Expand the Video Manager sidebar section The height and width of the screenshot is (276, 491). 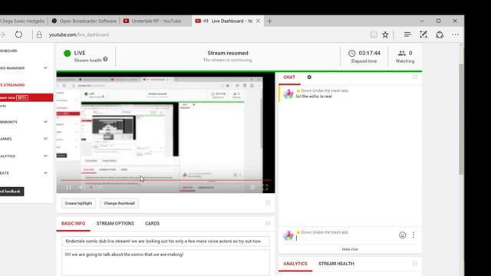[x=45, y=68]
